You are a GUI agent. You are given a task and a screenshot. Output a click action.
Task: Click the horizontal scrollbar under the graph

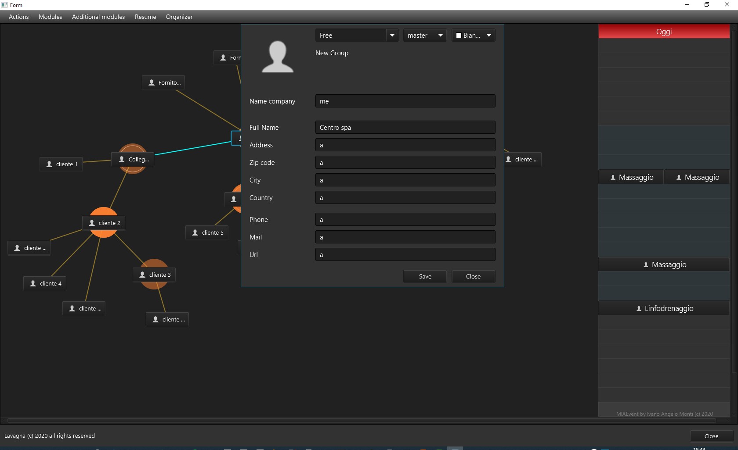(362, 420)
